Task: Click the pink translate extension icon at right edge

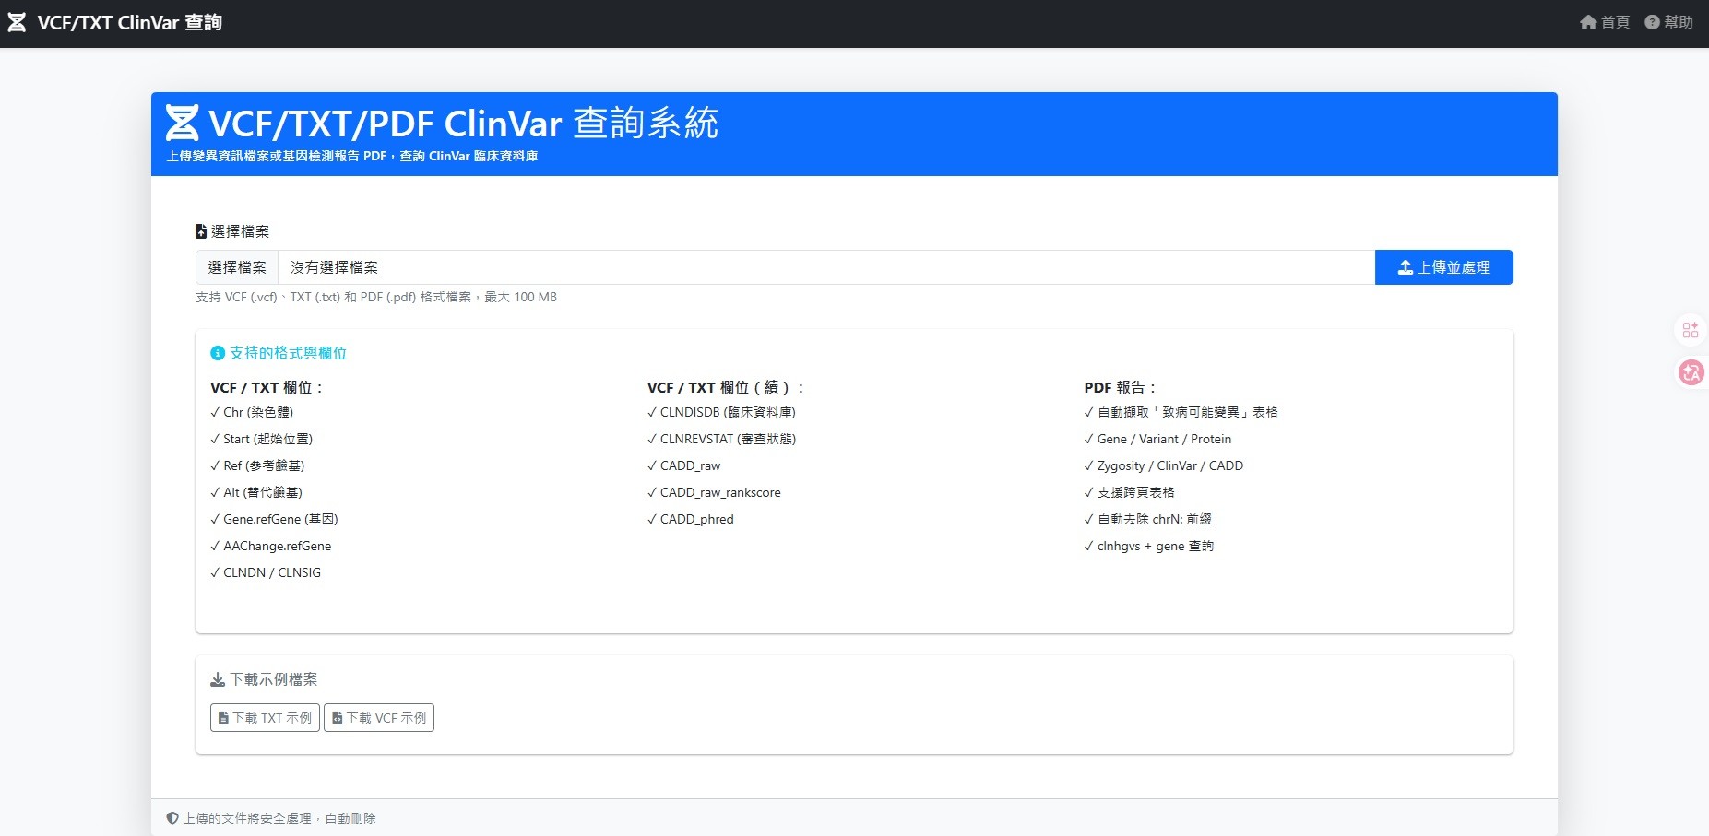Action: [x=1691, y=372]
